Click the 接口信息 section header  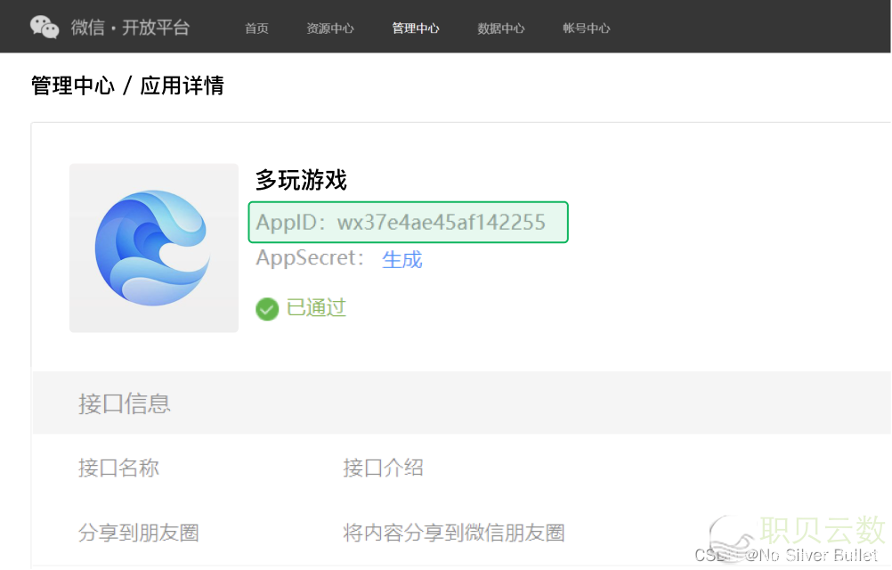pyautogui.click(x=124, y=403)
